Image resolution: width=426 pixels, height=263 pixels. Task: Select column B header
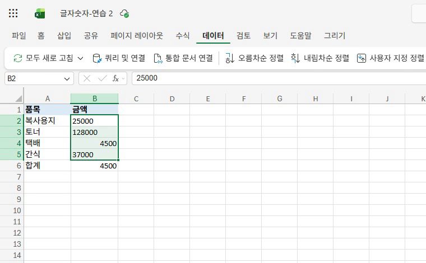coord(95,98)
